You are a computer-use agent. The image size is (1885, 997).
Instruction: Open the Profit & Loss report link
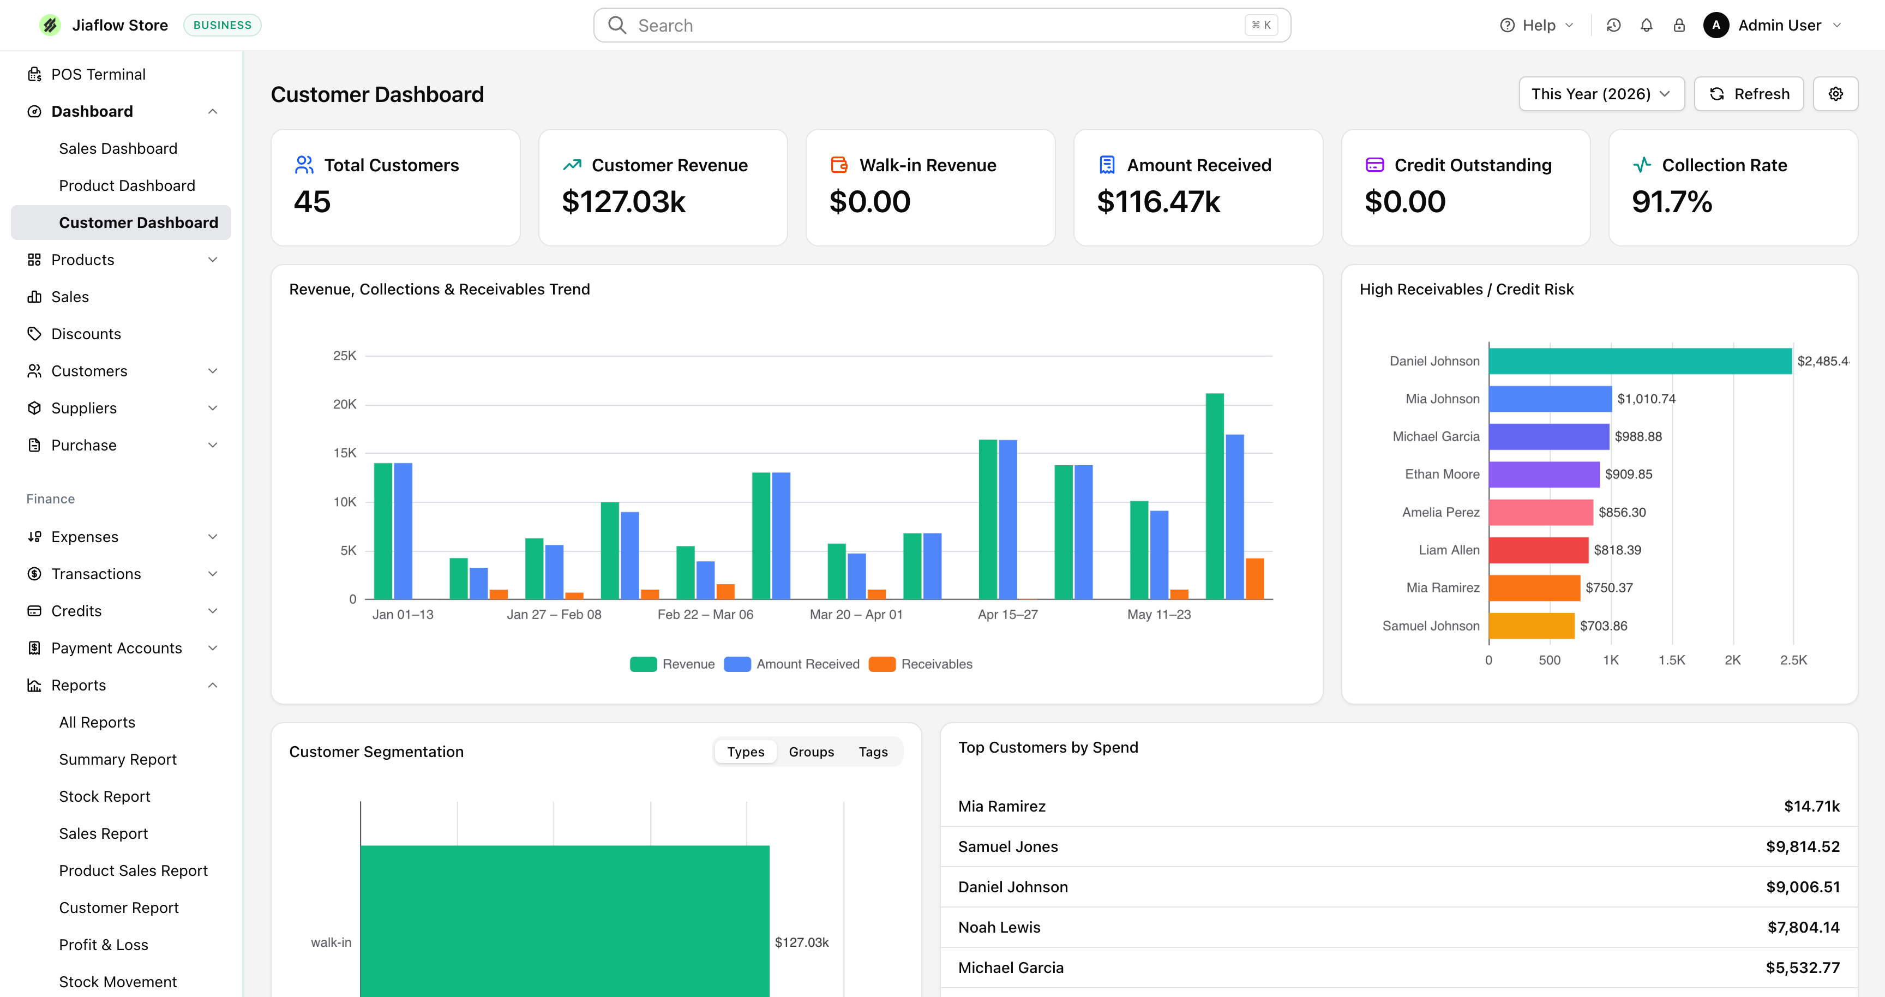pos(103,944)
